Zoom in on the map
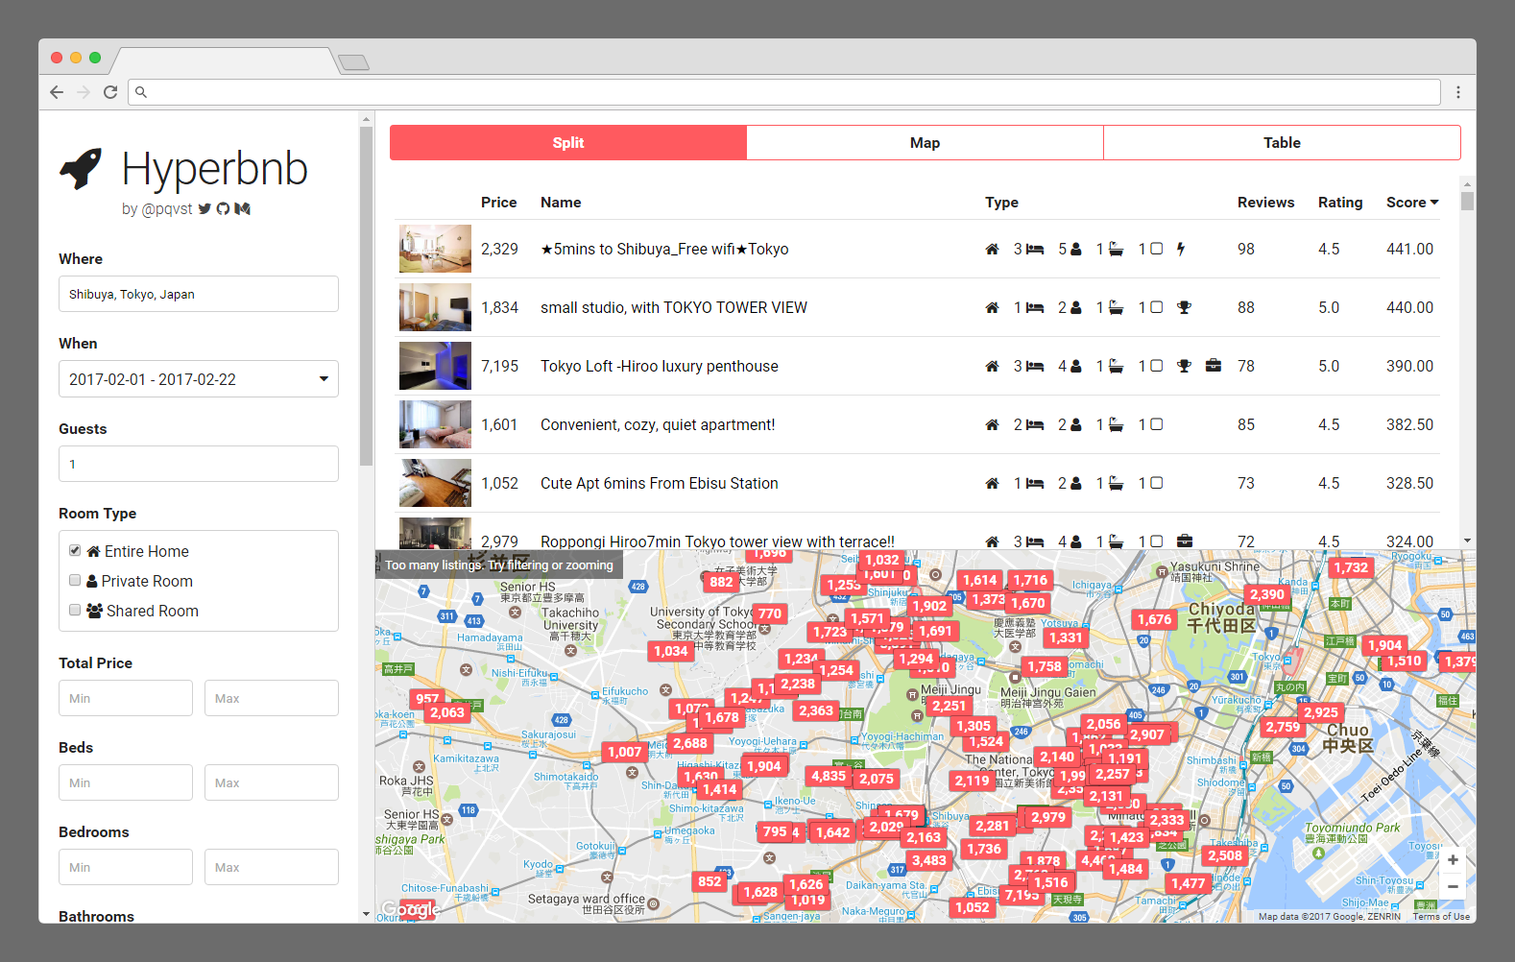Image resolution: width=1515 pixels, height=962 pixels. pos(1453,860)
